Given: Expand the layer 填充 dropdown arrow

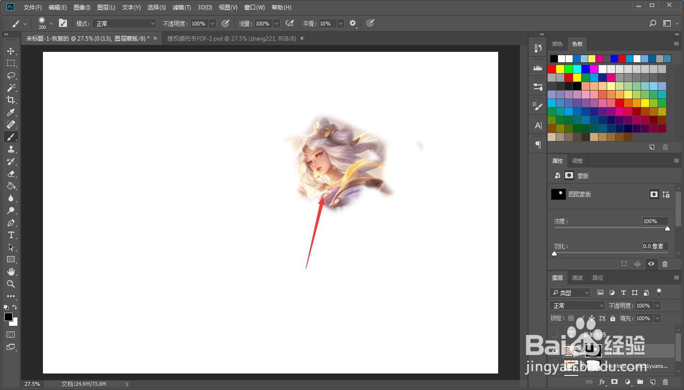Looking at the screenshot, I should click(x=657, y=318).
